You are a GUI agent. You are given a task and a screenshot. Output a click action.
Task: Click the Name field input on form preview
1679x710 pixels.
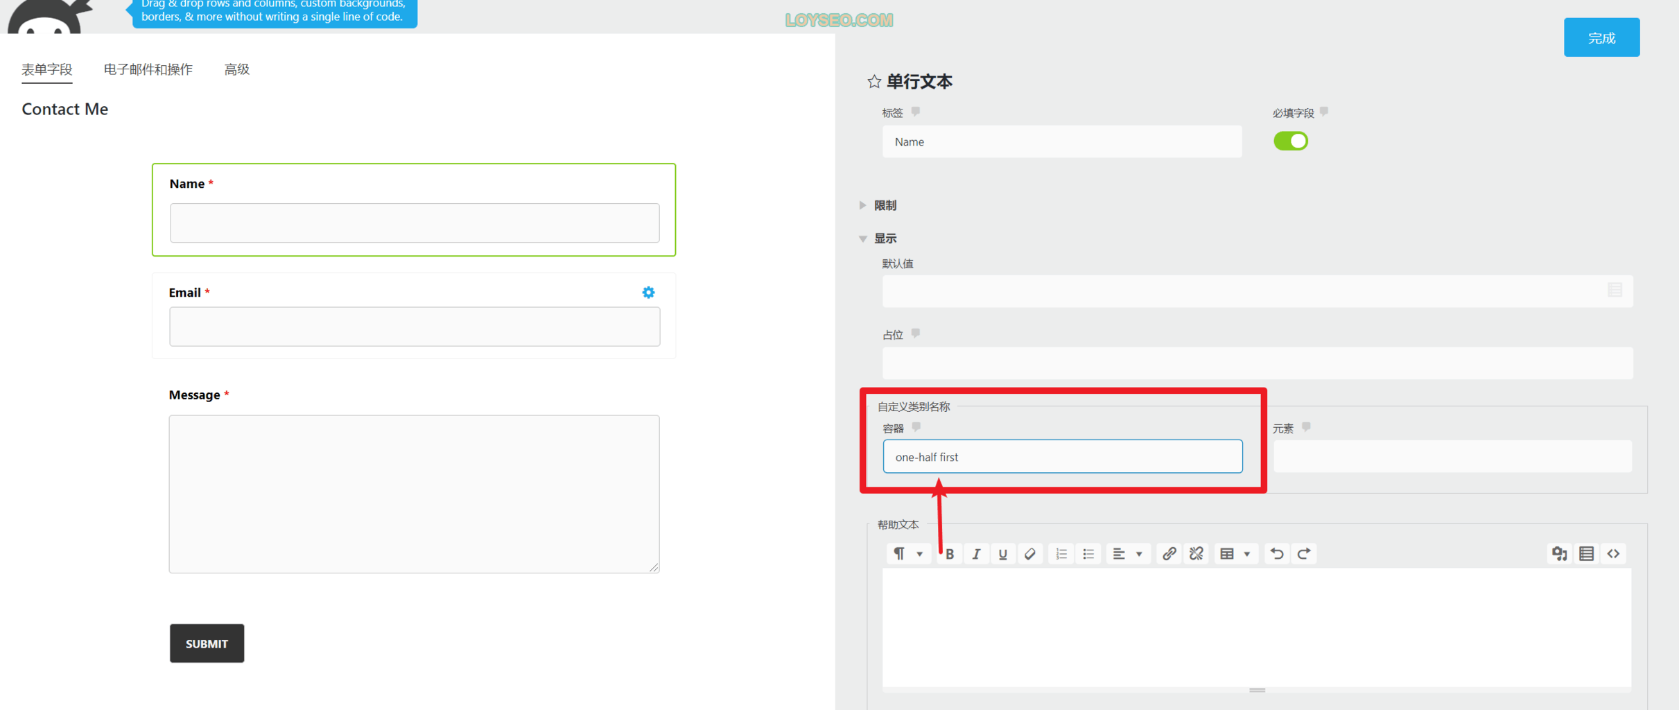coord(415,223)
